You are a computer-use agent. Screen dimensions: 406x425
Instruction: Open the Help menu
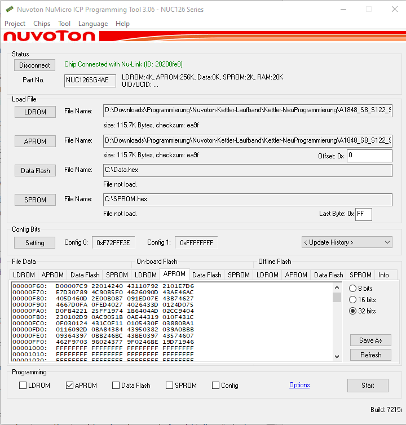coord(122,24)
